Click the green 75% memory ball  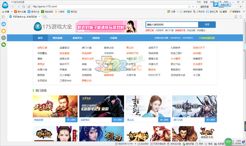(x=228, y=142)
